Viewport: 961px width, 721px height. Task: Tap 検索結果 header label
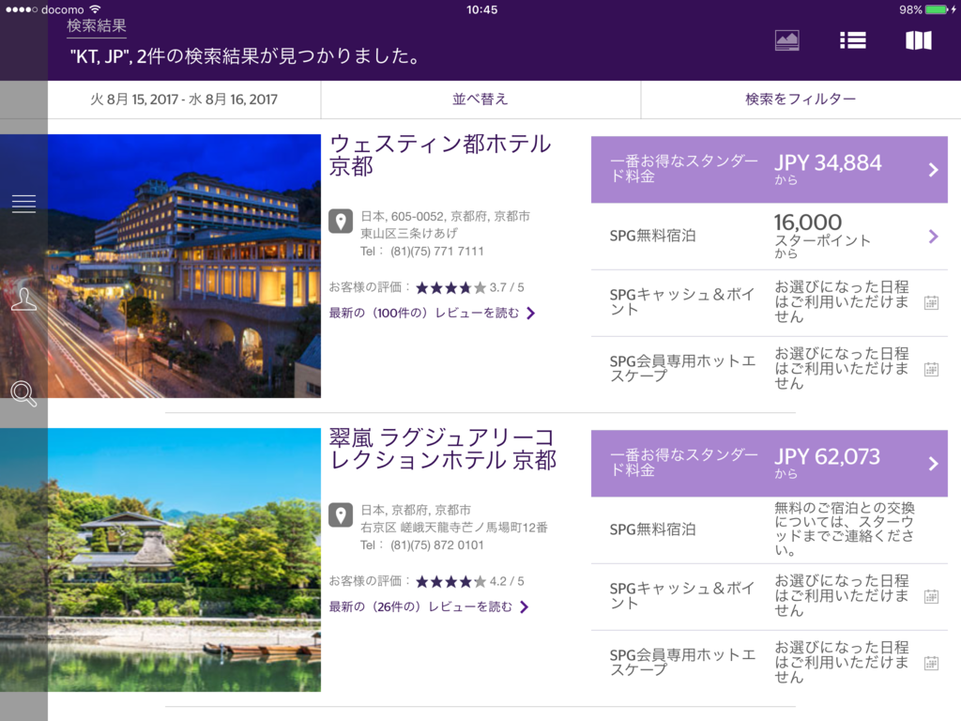pos(97,25)
